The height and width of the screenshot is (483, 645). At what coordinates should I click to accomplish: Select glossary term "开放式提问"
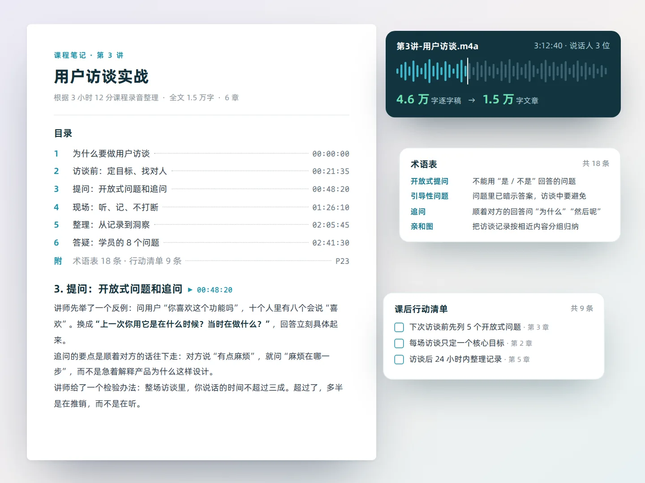click(429, 181)
